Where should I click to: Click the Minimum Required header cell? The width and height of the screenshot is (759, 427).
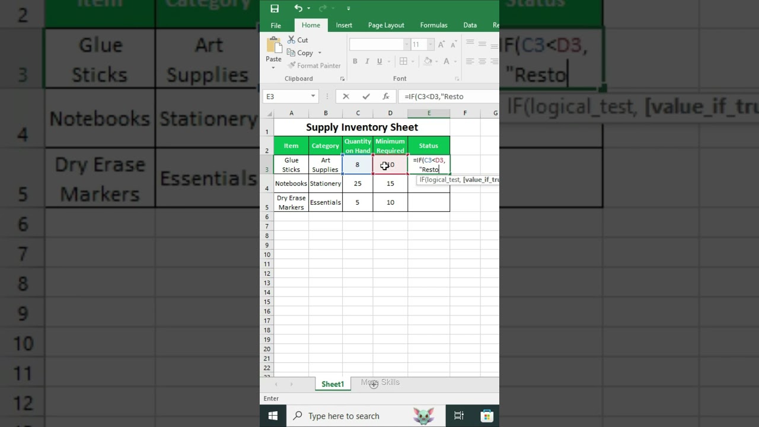[x=390, y=146]
